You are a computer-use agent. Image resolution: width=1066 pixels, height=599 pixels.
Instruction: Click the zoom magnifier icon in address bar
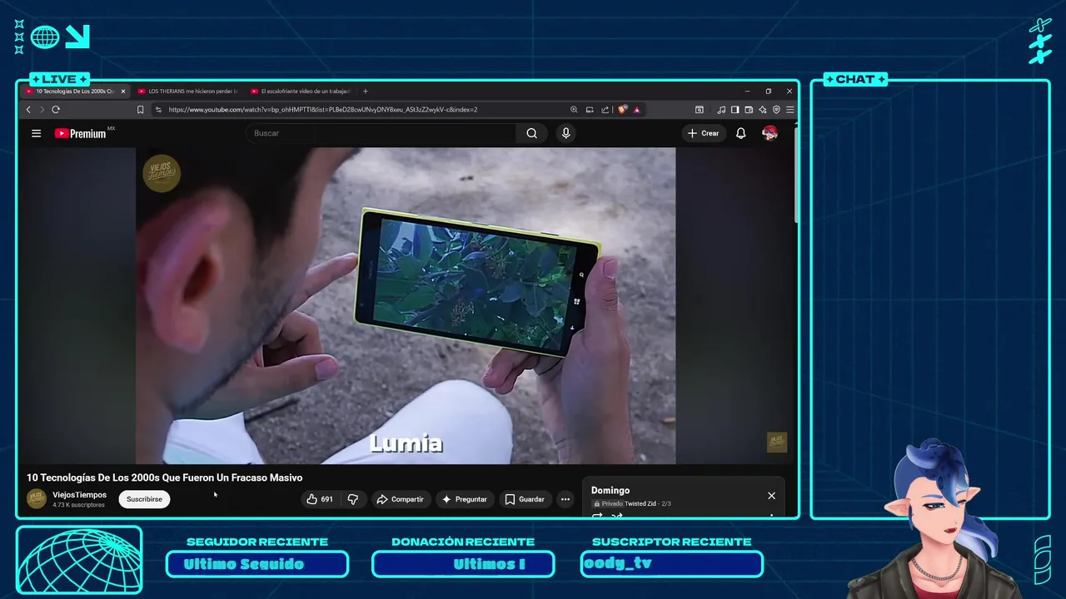pyautogui.click(x=574, y=110)
